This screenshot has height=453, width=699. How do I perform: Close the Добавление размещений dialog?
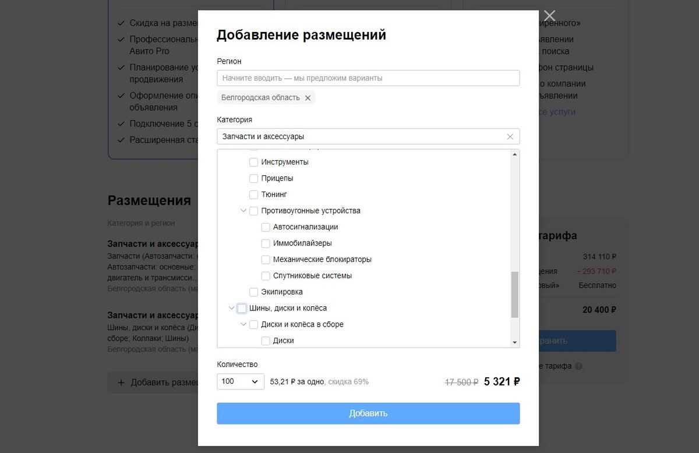pyautogui.click(x=549, y=16)
